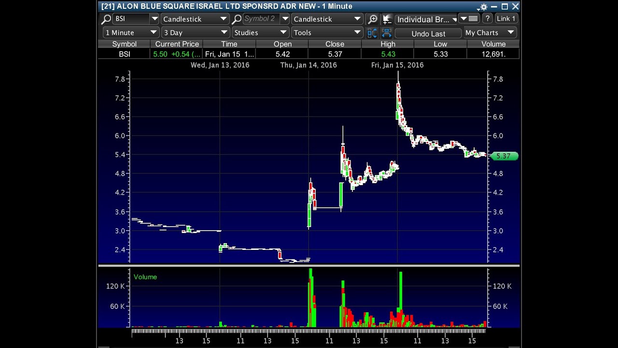
Task: Click the green 5.37 price marker on axis
Action: (x=504, y=156)
